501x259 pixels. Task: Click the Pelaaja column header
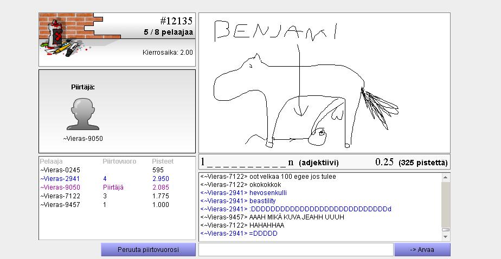point(51,161)
